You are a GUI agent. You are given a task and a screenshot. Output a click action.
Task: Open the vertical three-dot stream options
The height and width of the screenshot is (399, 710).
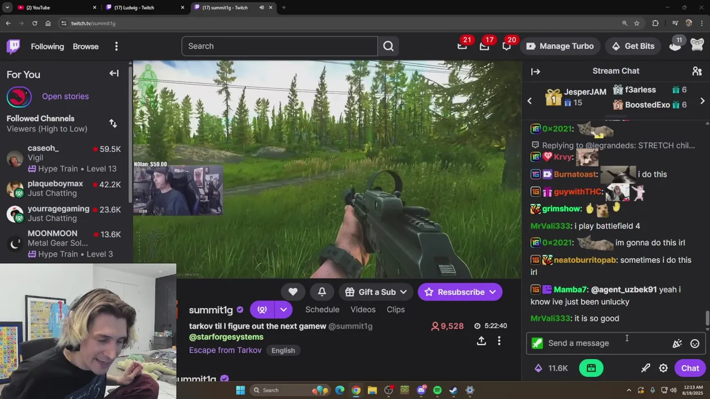[499, 341]
